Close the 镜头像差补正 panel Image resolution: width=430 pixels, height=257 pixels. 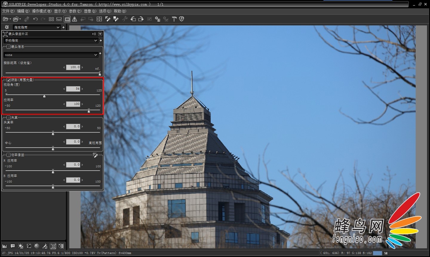point(100,34)
